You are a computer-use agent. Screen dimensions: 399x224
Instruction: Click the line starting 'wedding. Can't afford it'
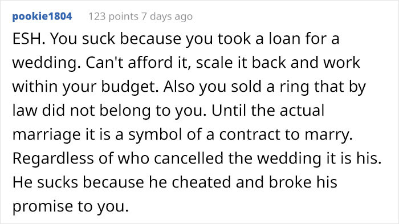click(186, 63)
